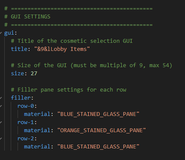Place cursor in "&9&lLobby Items" title string
This screenshot has width=185, height=160.
pyautogui.click(x=62, y=49)
